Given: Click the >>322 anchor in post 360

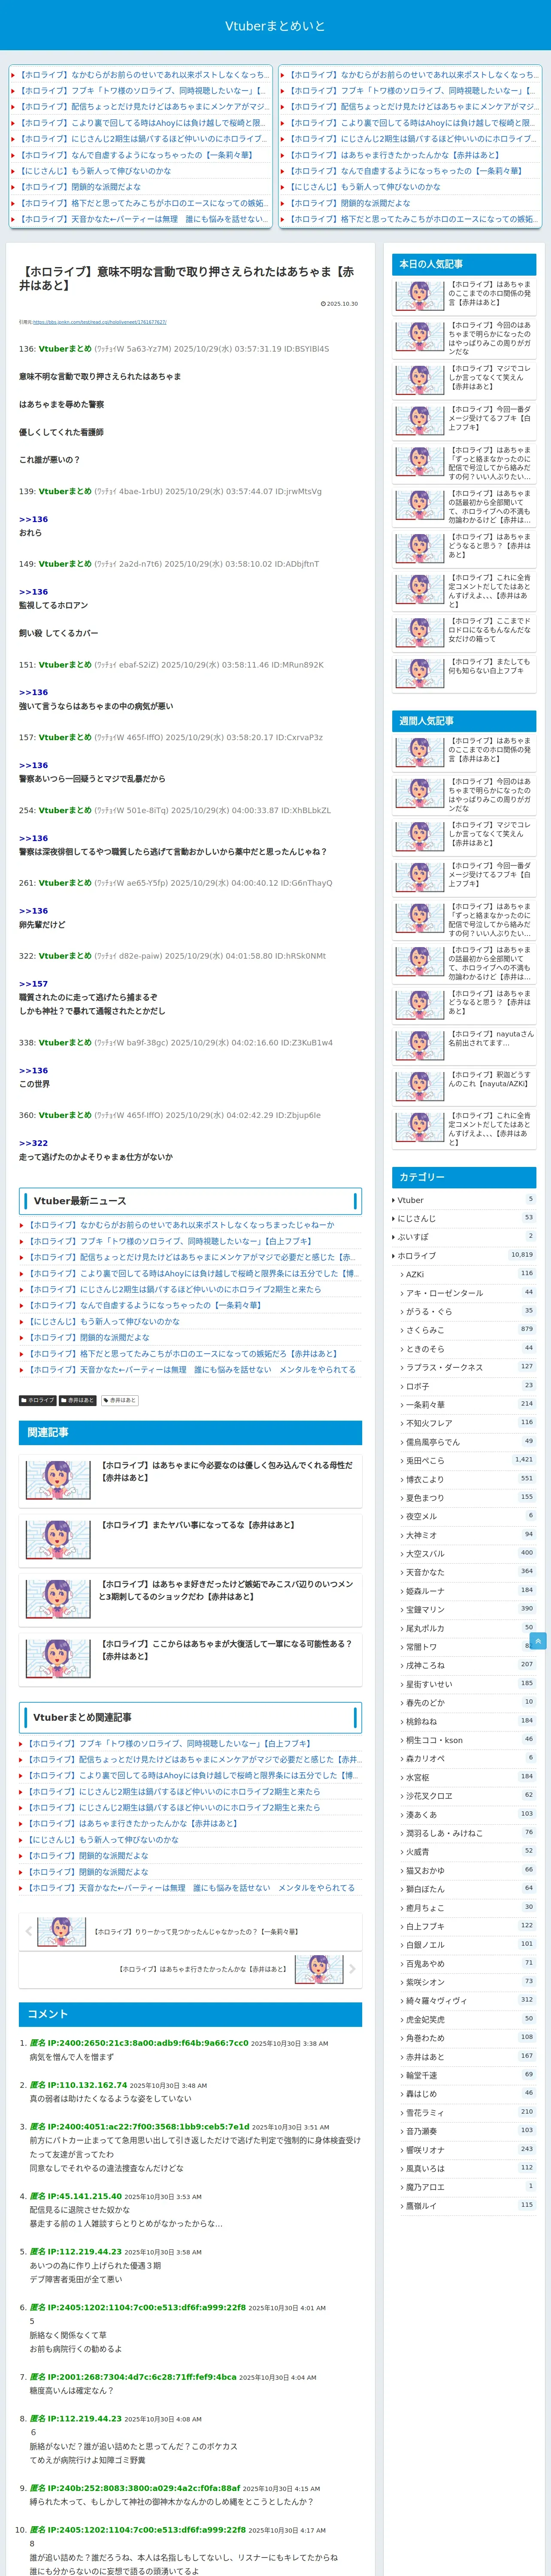Looking at the screenshot, I should (x=33, y=1143).
